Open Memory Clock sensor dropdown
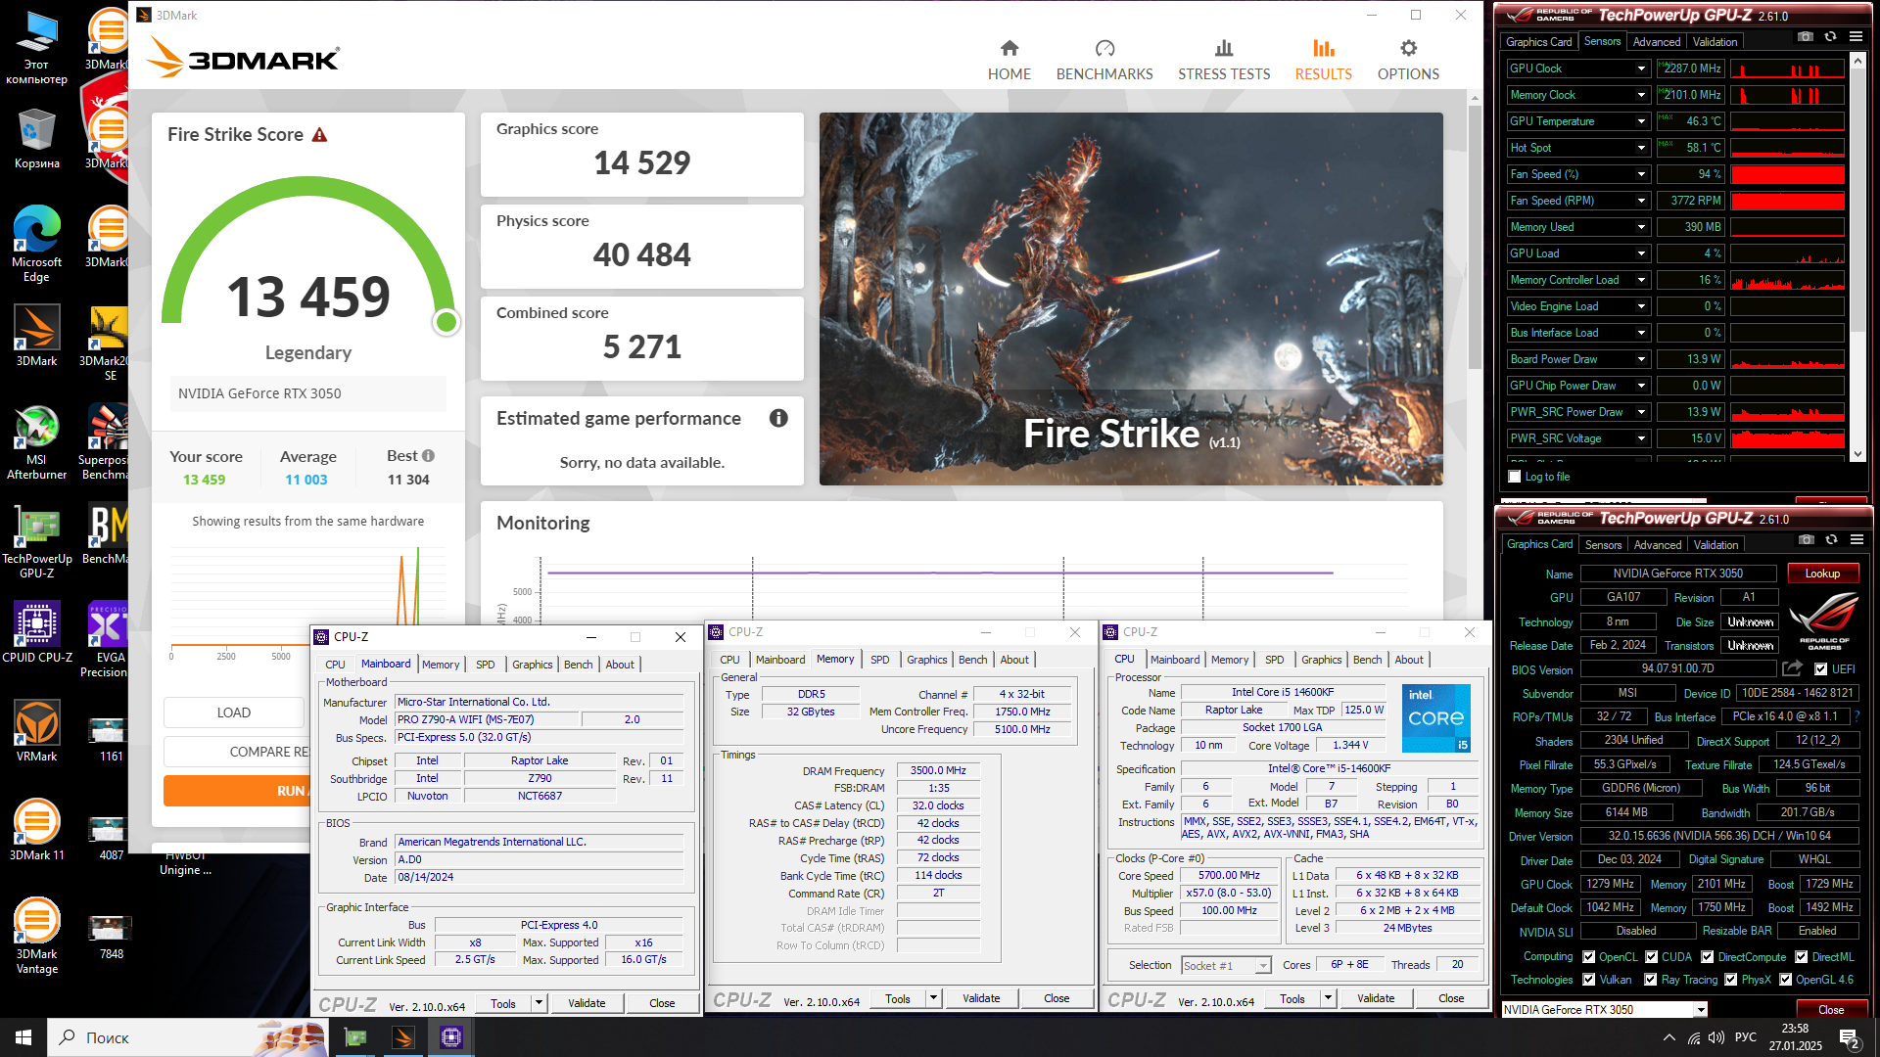Screen dimensions: 1880x1057 (x=1641, y=95)
